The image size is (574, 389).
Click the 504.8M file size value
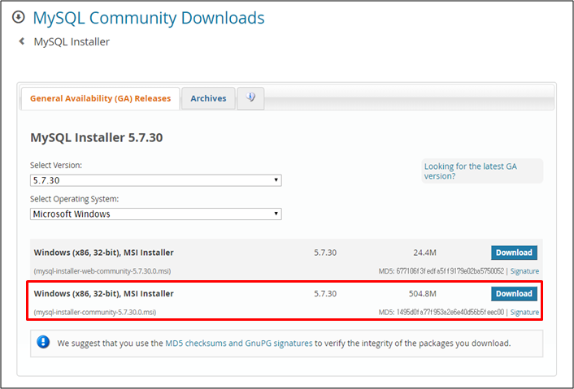(423, 294)
